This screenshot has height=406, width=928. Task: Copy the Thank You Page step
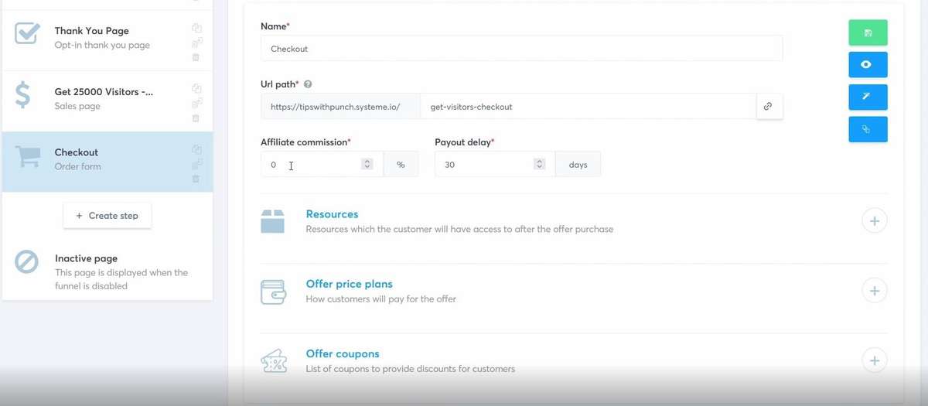tap(196, 28)
